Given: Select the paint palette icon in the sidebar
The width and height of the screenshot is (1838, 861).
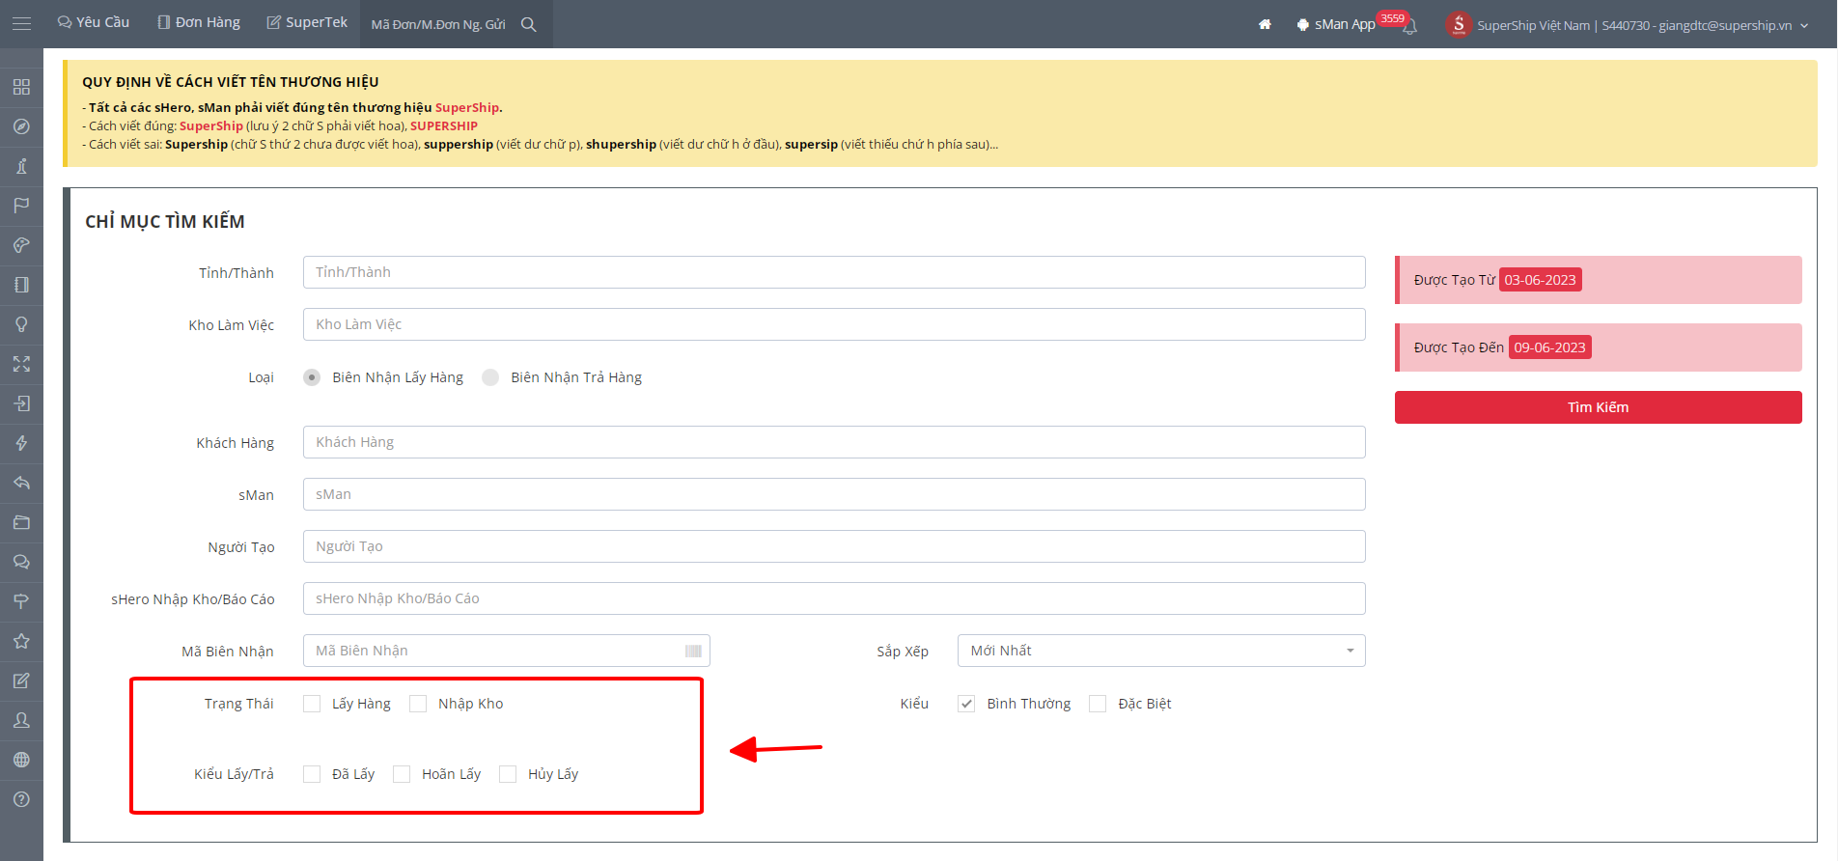Looking at the screenshot, I should (21, 245).
